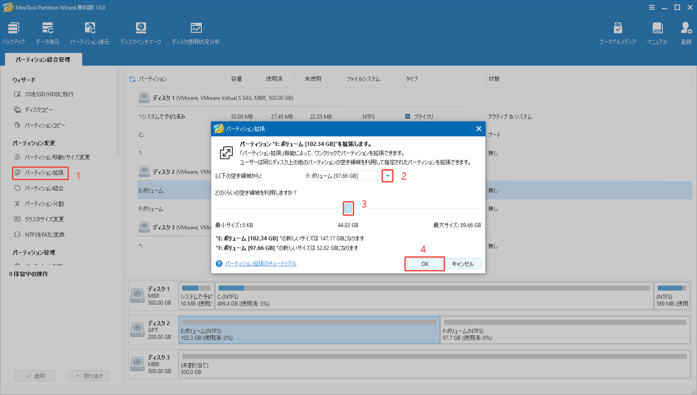This screenshot has width=697, height=395.
Task: Open the free space source dropdown
Action: (x=387, y=176)
